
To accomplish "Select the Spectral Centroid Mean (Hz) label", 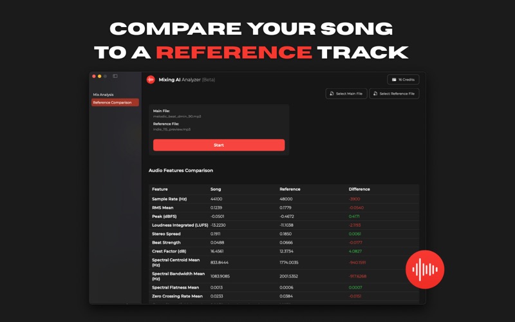I will (176, 262).
